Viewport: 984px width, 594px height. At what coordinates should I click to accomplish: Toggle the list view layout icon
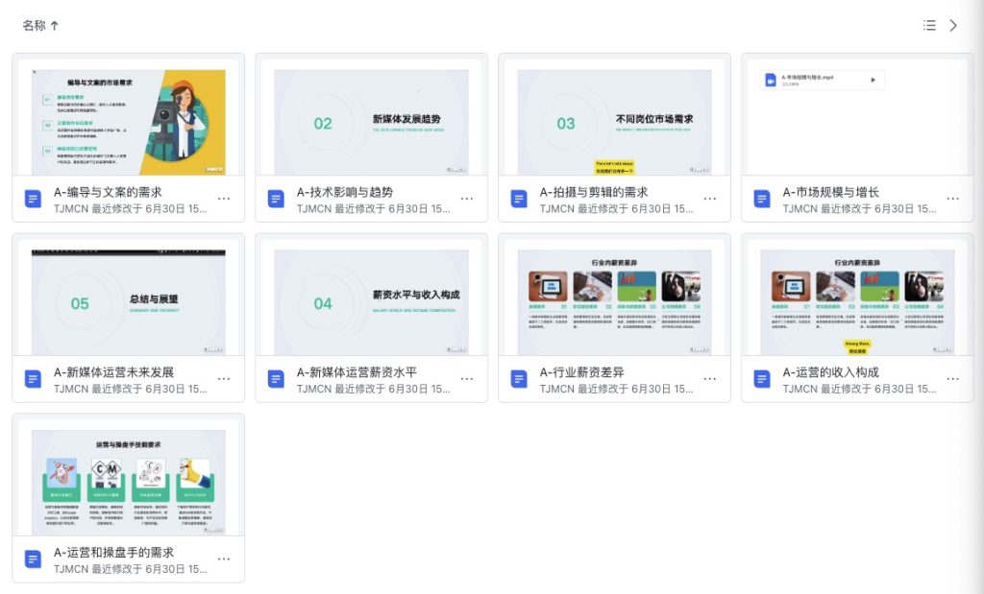click(929, 26)
